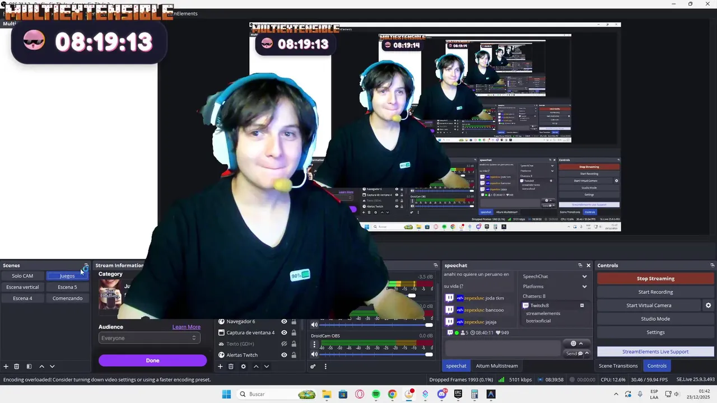Open source properties gear icon

point(243,367)
